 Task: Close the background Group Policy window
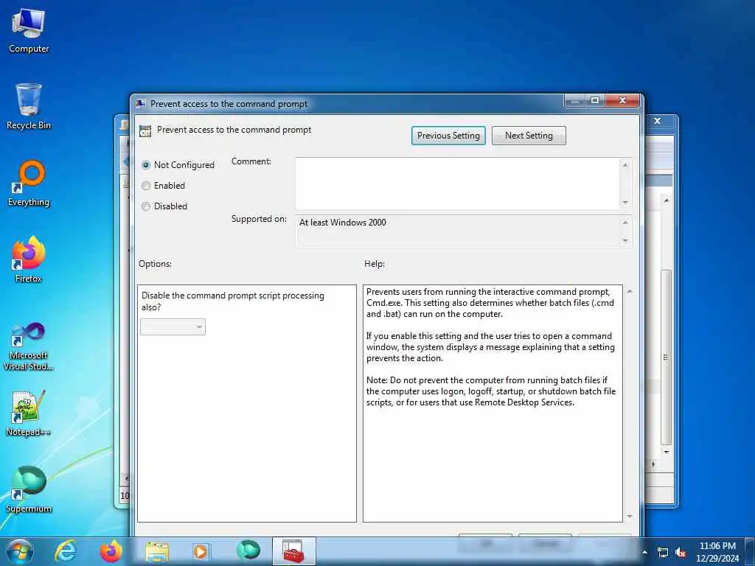point(657,121)
